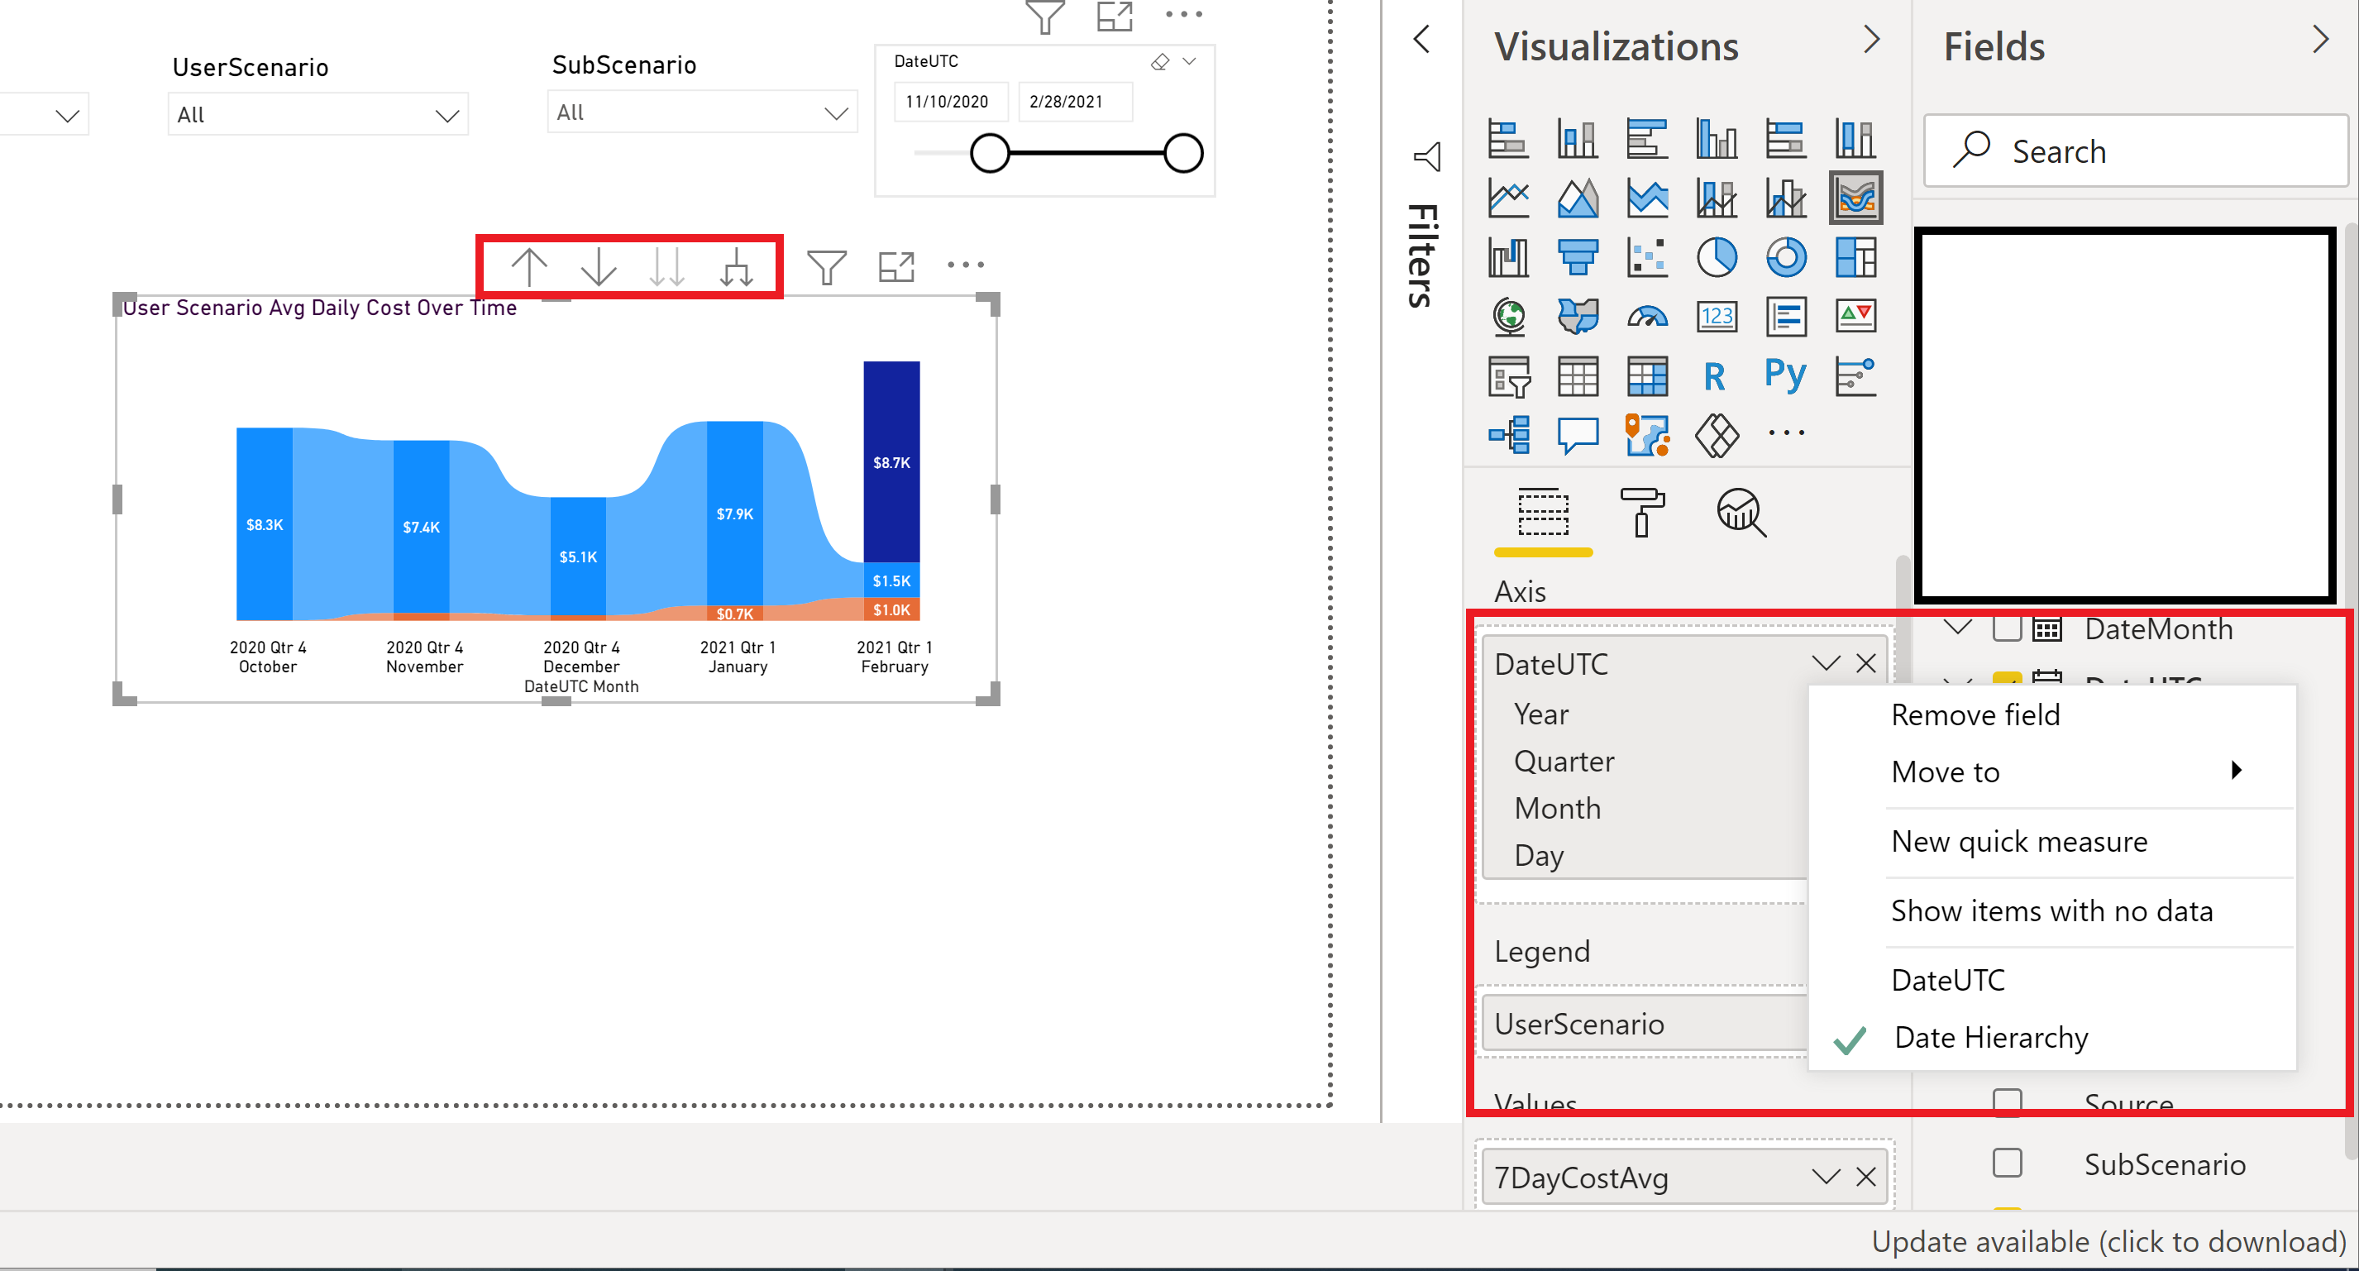This screenshot has height=1271, width=2359.
Task: Choose Remove field from context menu
Action: [2052, 714]
